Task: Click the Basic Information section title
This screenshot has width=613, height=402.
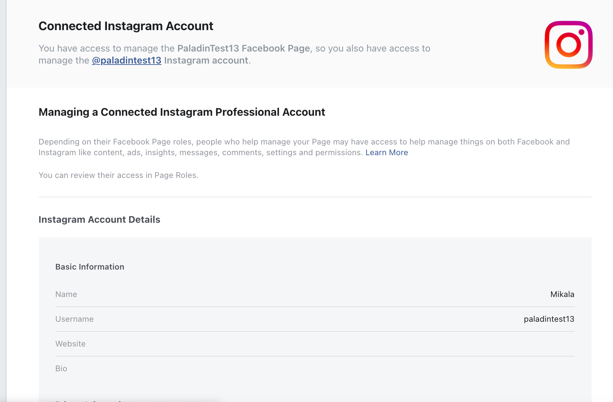Action: click(x=90, y=267)
